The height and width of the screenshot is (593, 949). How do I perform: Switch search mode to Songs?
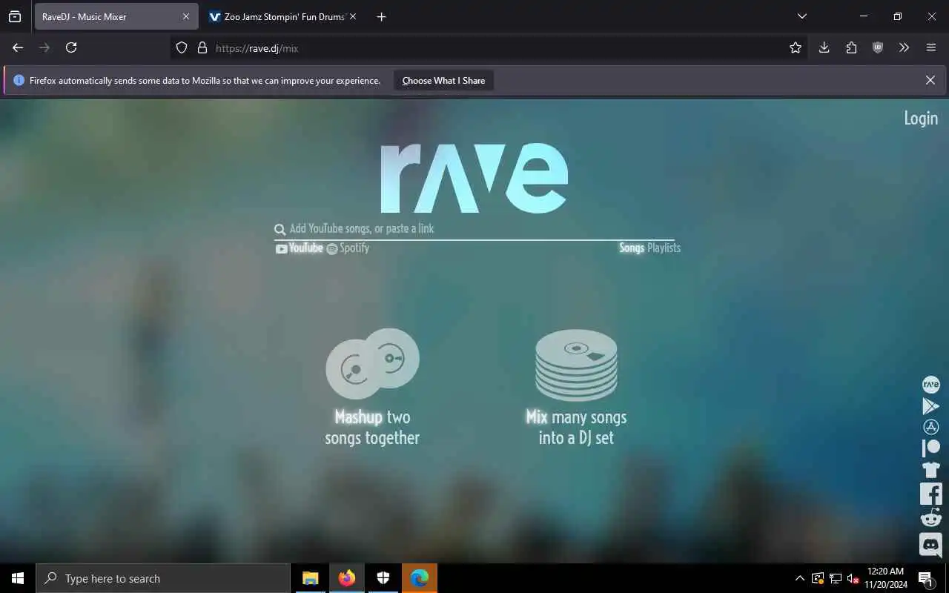(632, 248)
